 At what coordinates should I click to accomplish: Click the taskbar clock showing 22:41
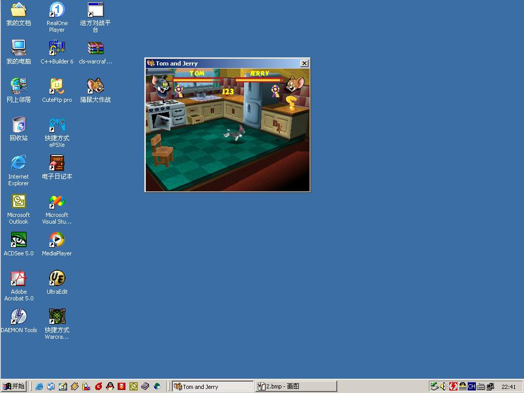[508, 387]
